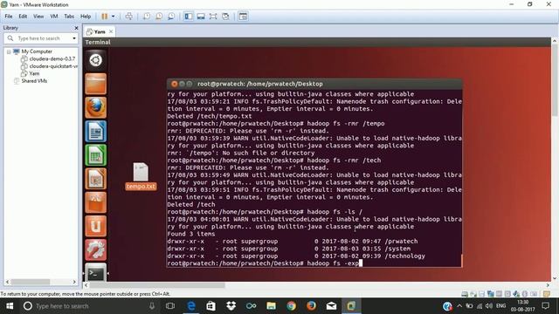This screenshot has height=314, width=559.
Task: Select My Computer in the library
Action: coord(37,51)
